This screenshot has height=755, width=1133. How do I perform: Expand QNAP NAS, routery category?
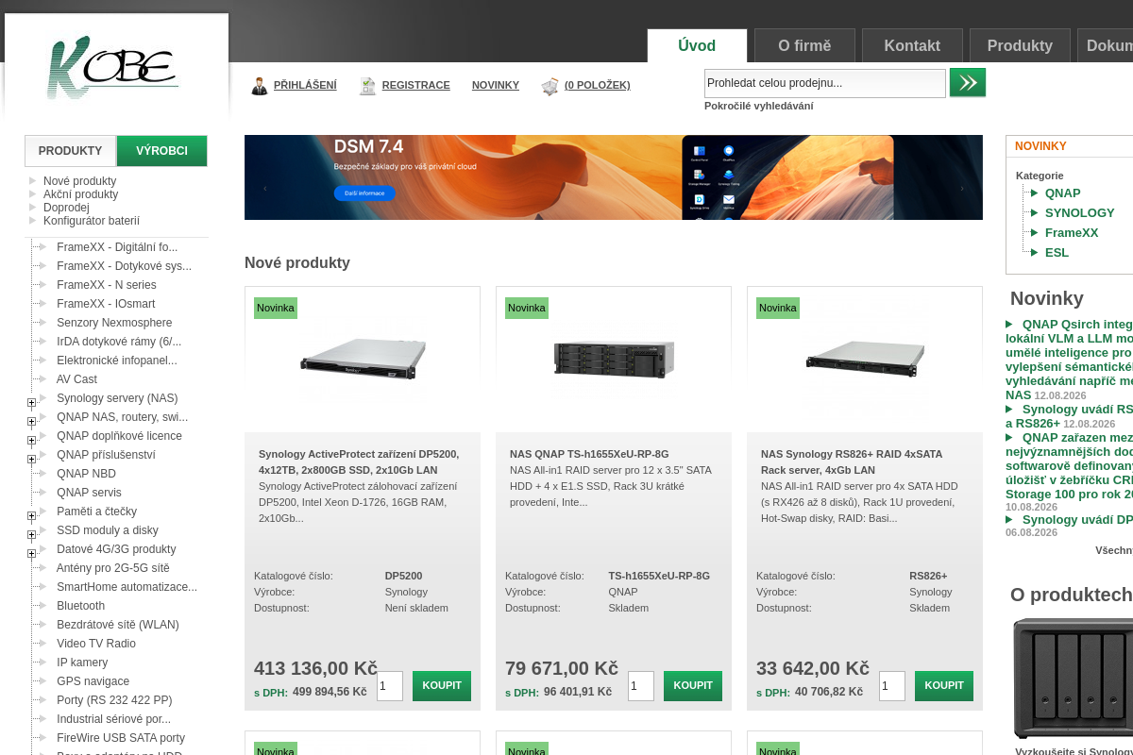click(x=31, y=422)
